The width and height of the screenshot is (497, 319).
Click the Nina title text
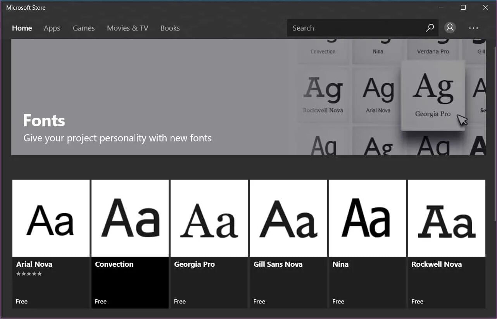[x=341, y=264]
